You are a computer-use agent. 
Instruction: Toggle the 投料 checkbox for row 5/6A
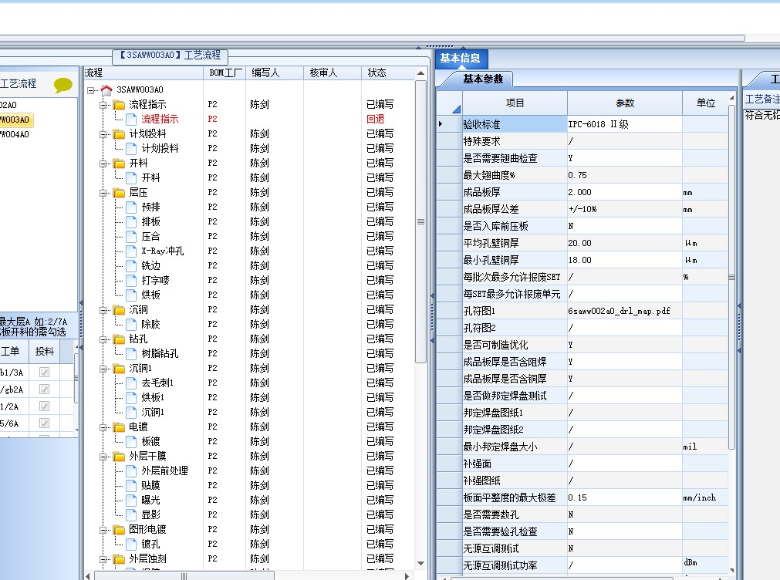point(44,423)
